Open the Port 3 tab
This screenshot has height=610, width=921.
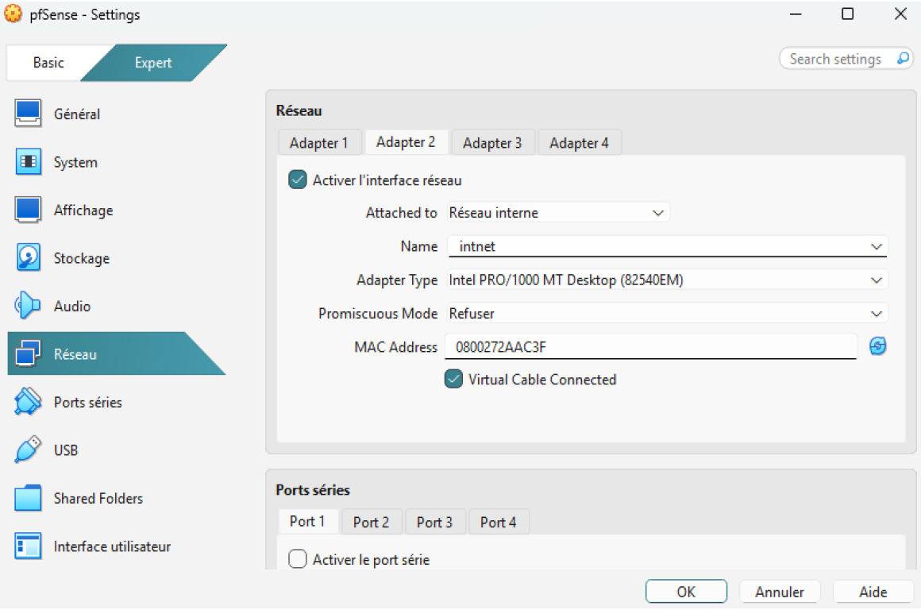[x=434, y=522]
